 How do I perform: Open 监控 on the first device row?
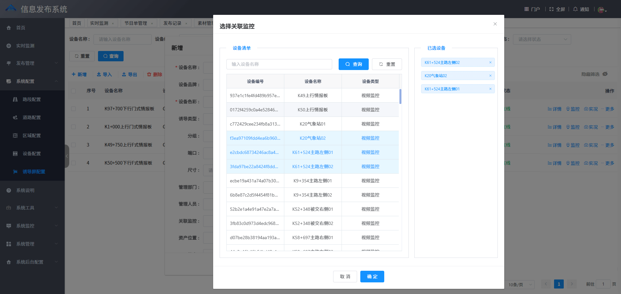point(572,109)
